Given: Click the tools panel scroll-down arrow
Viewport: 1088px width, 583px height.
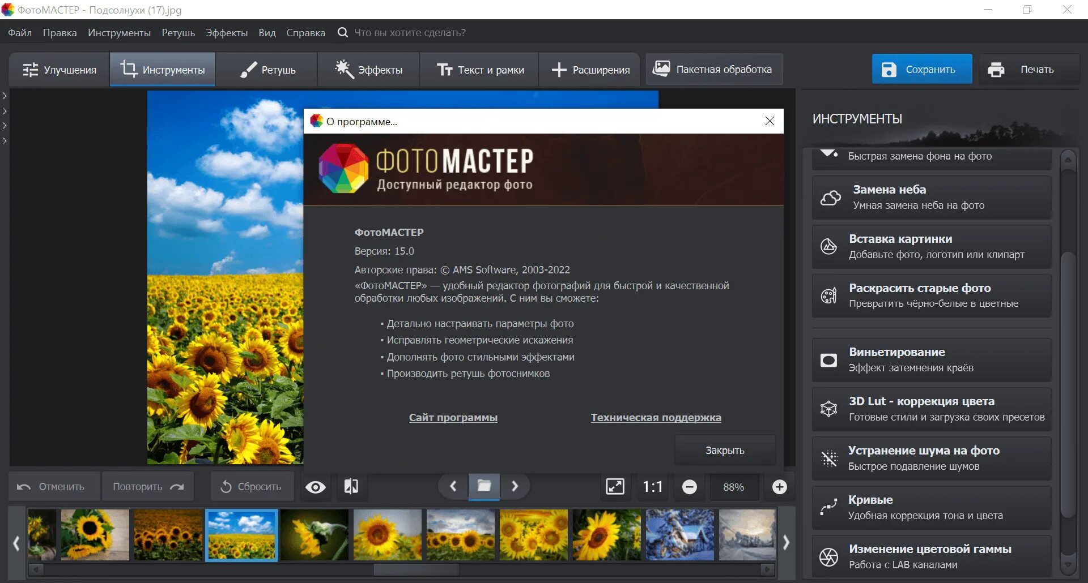Looking at the screenshot, I should (x=1068, y=564).
